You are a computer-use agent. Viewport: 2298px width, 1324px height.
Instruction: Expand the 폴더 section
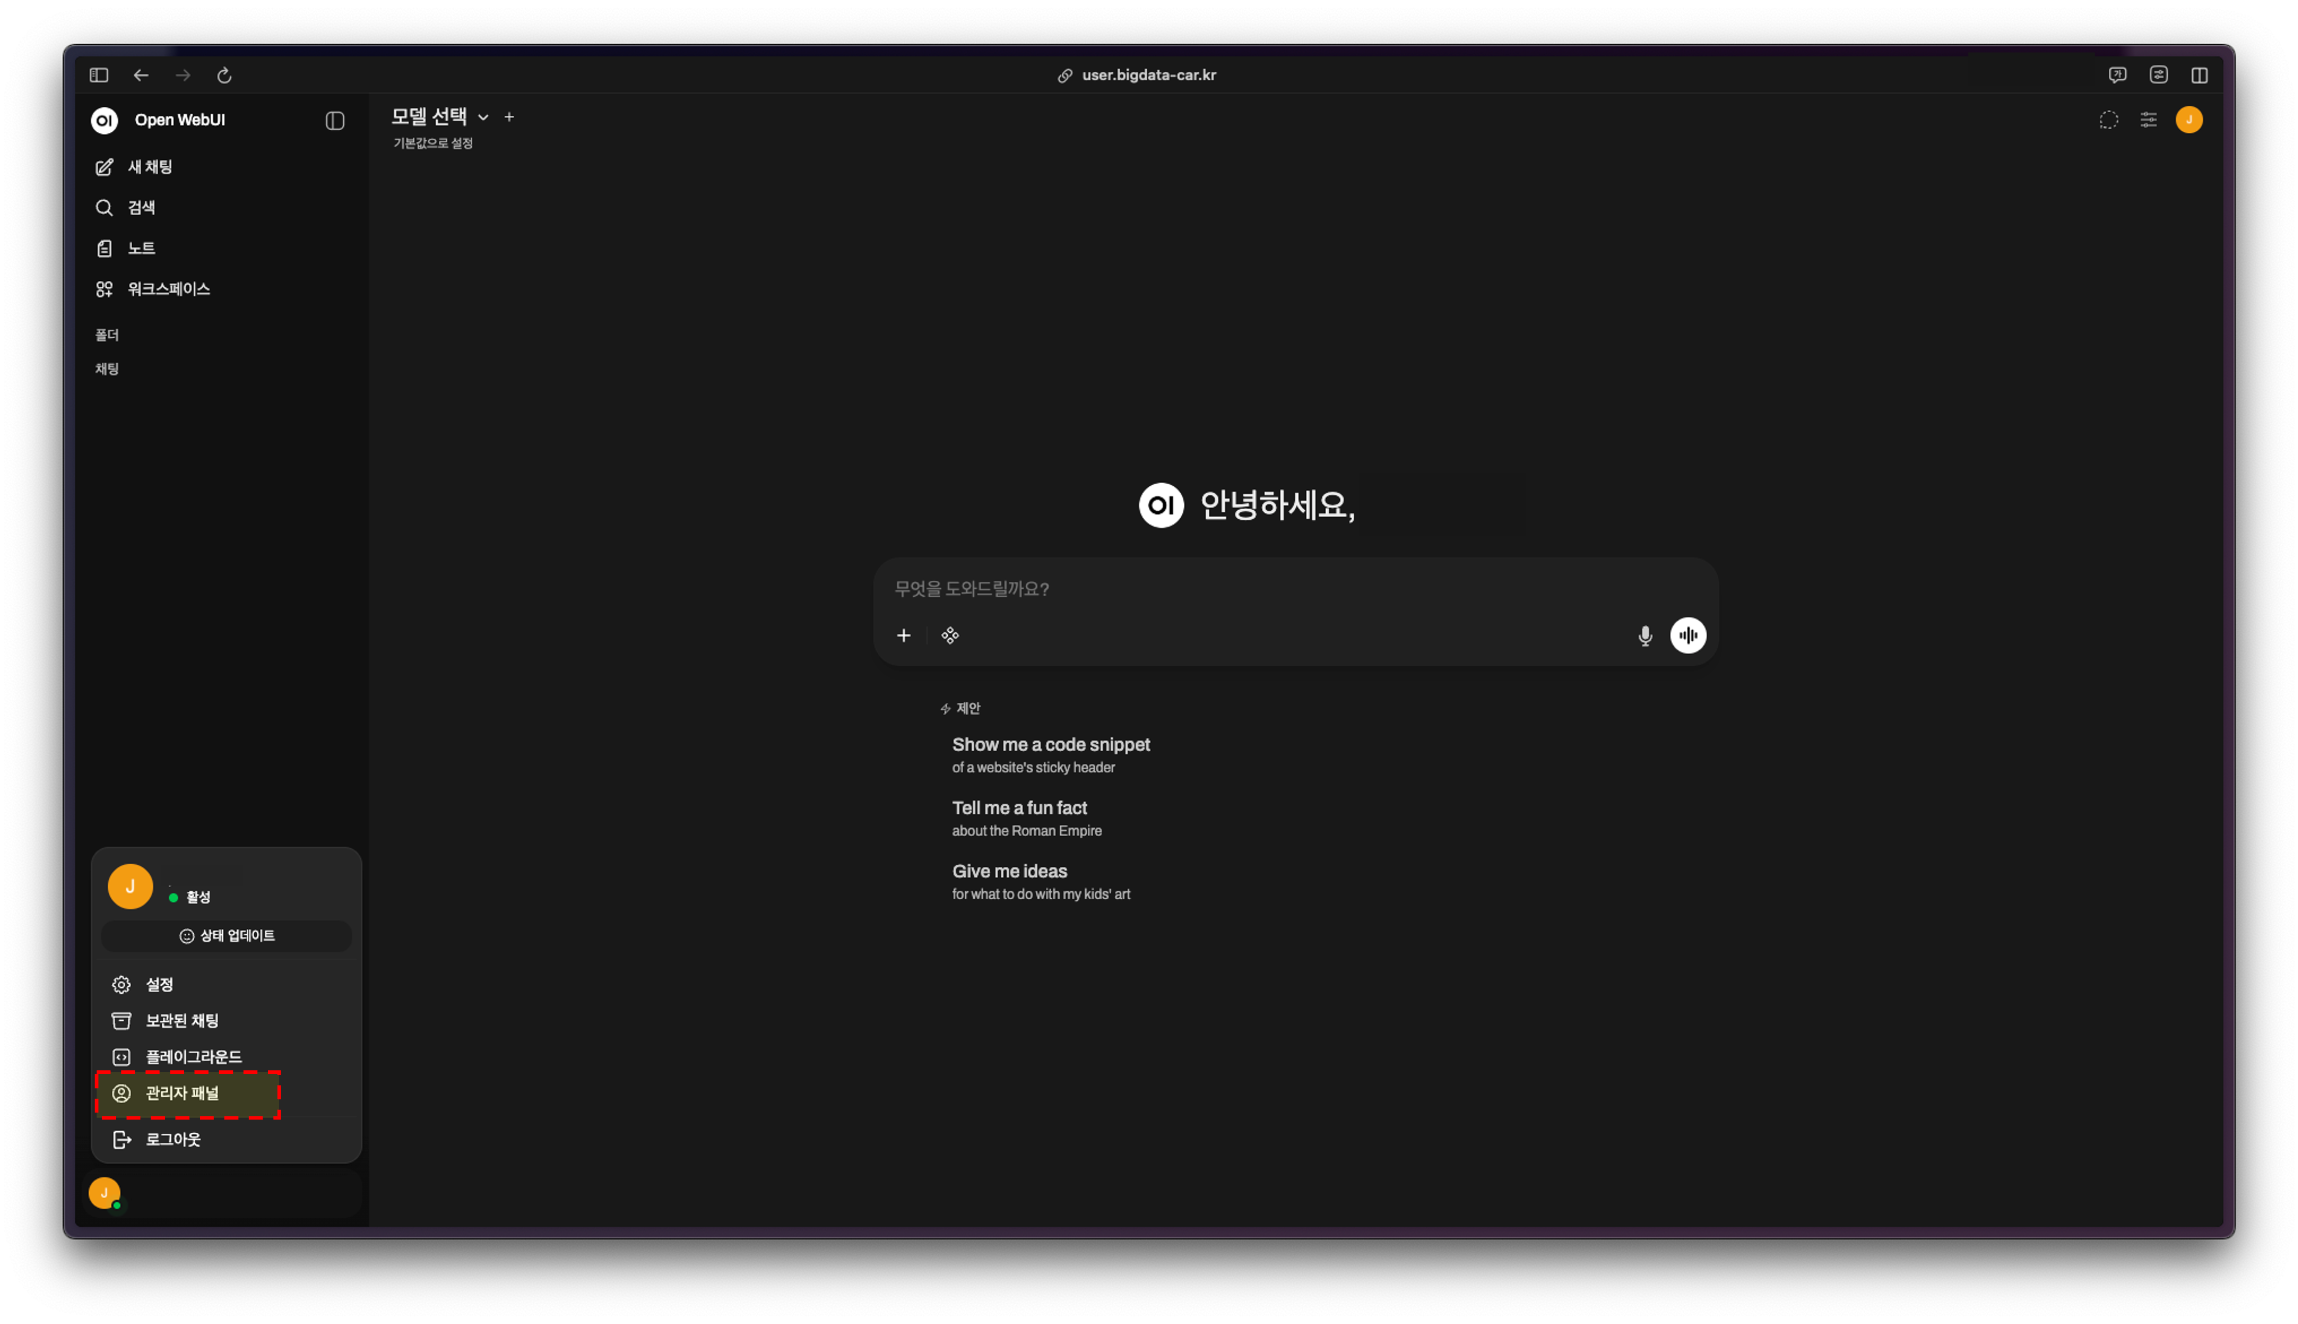pyautogui.click(x=107, y=335)
